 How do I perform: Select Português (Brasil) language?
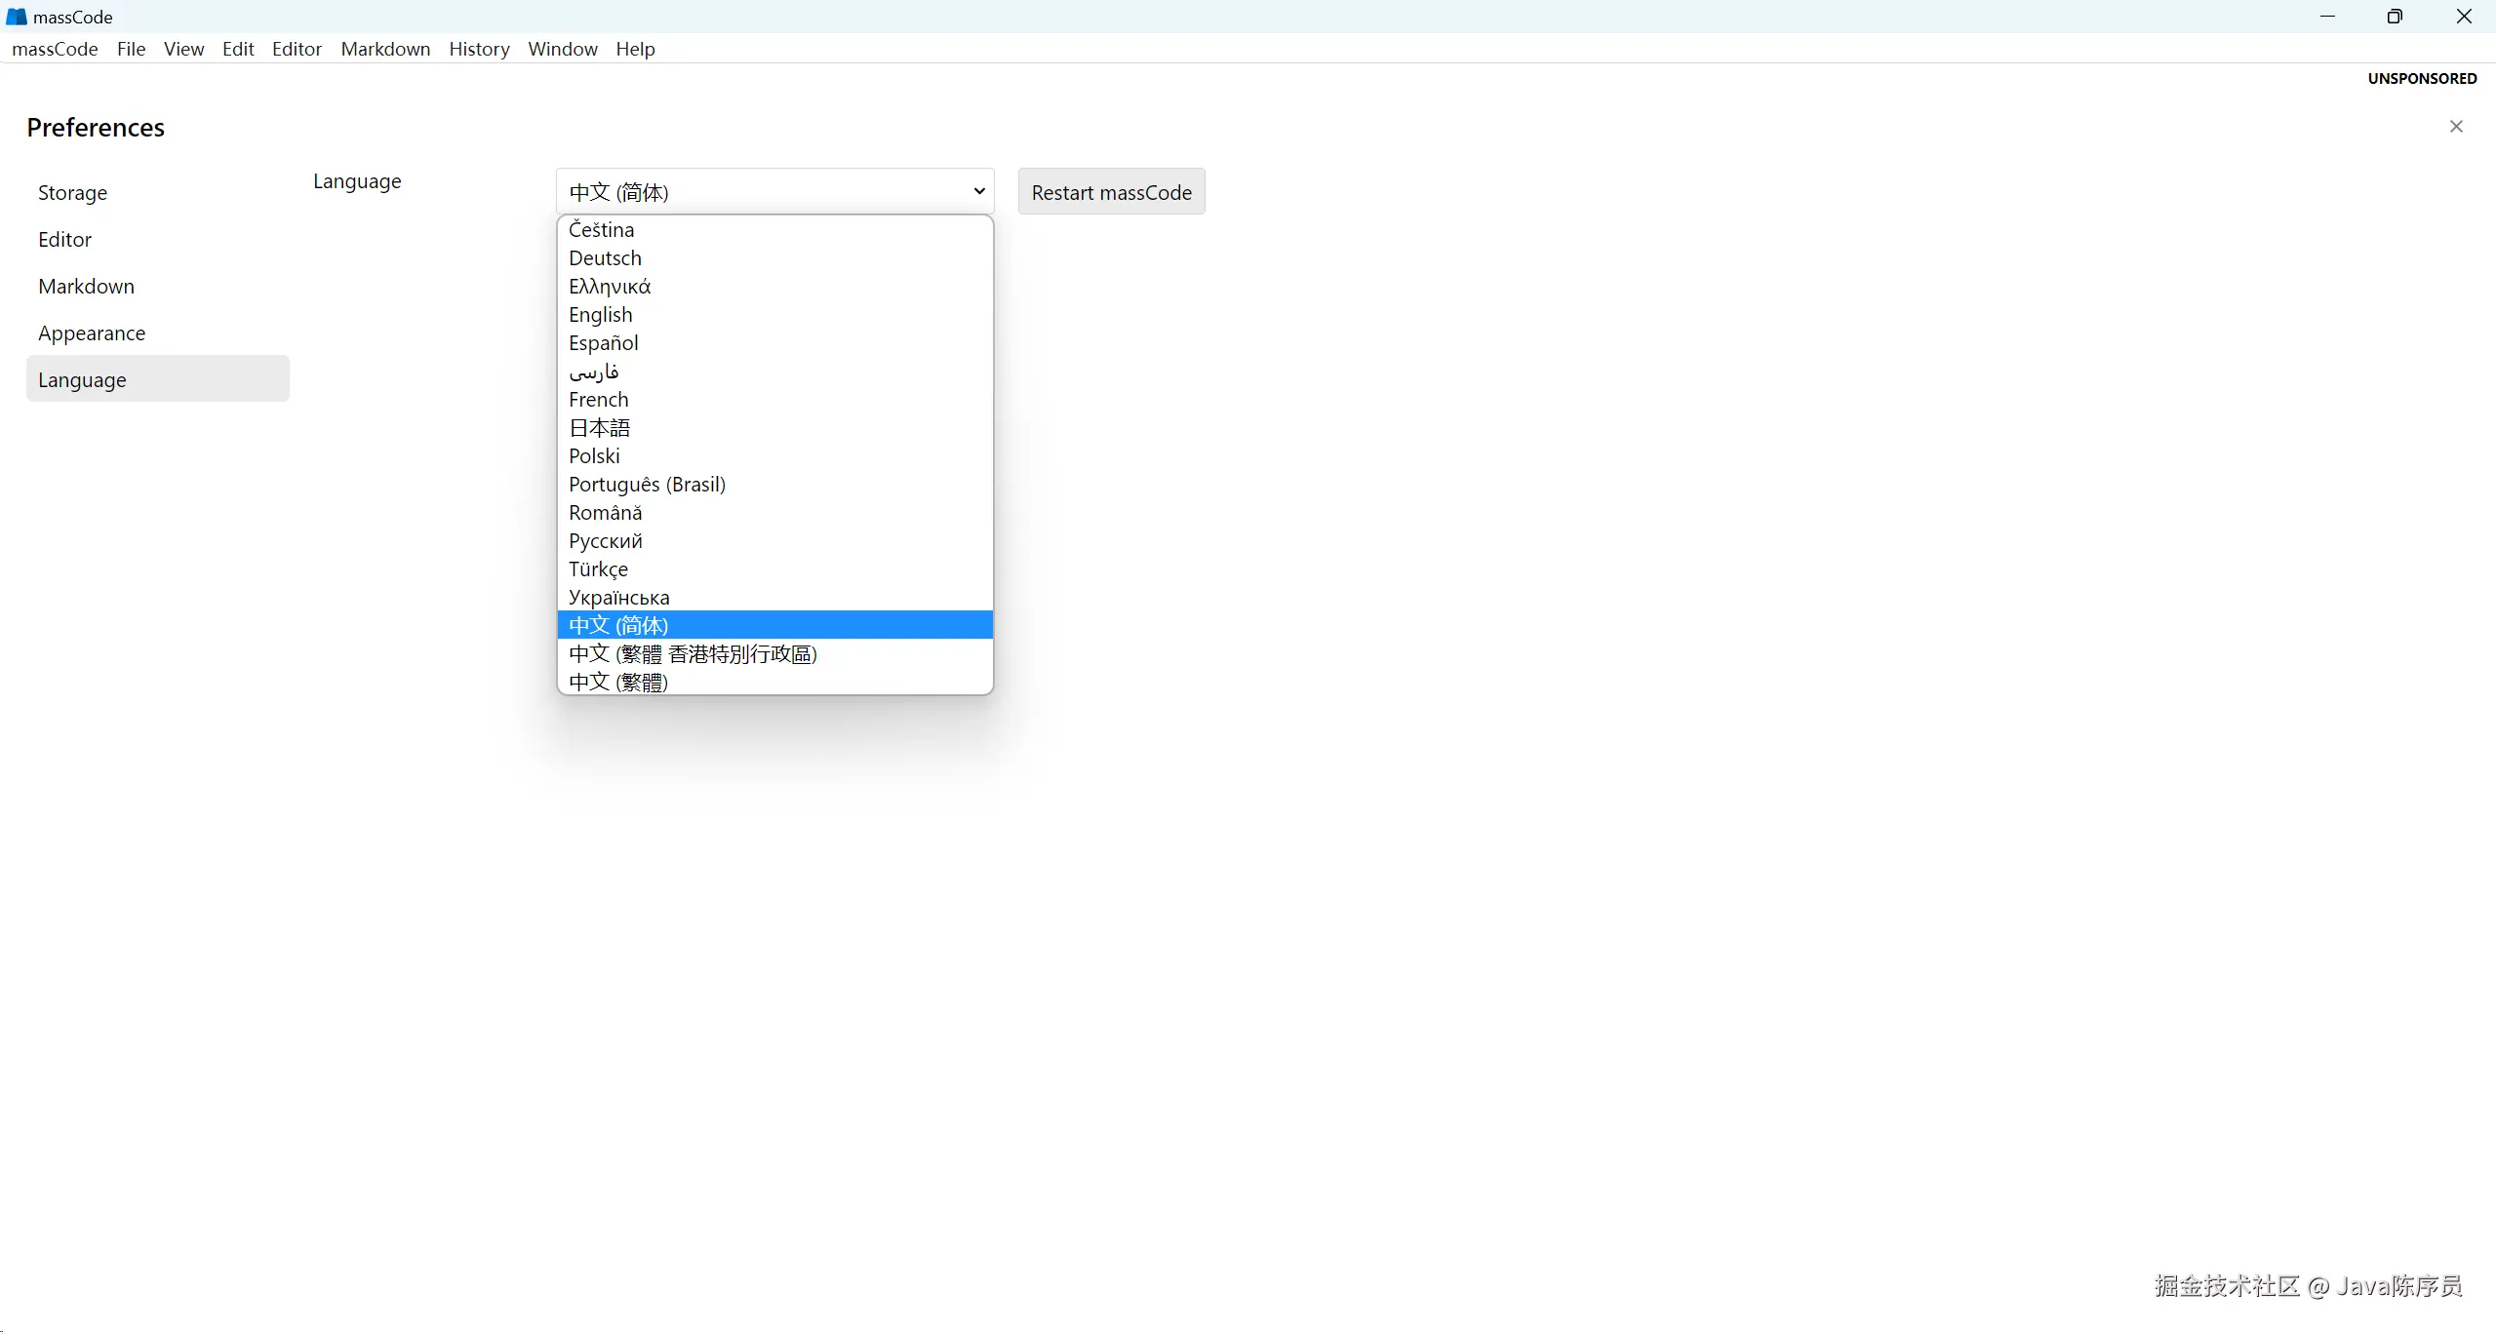pyautogui.click(x=647, y=485)
